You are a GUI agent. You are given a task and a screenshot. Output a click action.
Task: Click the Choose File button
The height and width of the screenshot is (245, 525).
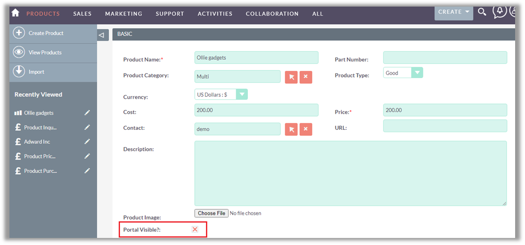tap(211, 213)
